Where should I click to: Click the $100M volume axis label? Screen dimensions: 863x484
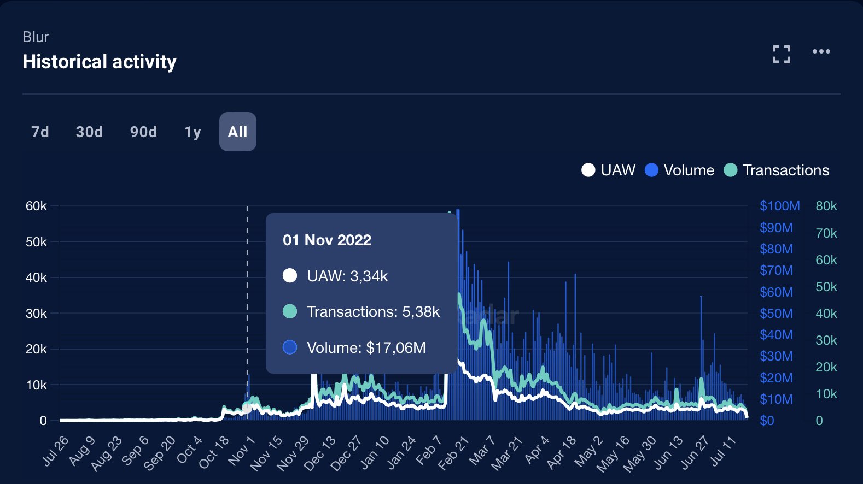click(x=779, y=206)
